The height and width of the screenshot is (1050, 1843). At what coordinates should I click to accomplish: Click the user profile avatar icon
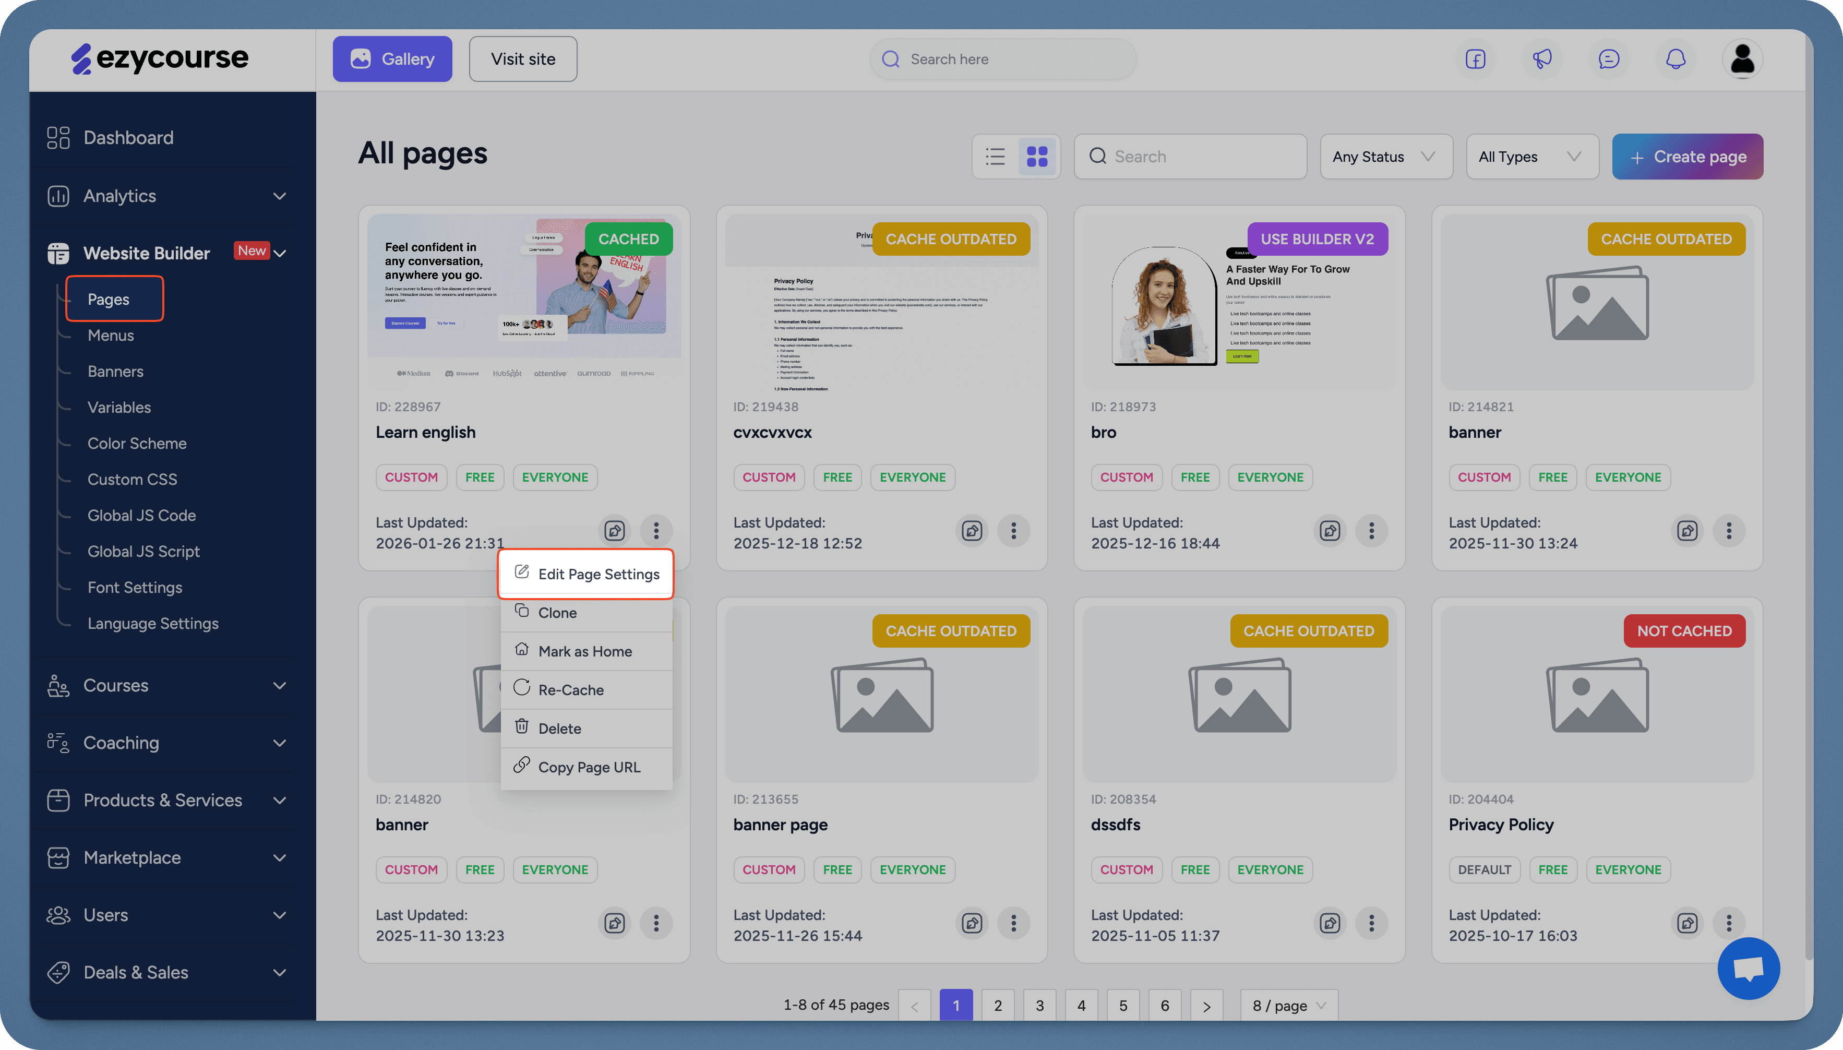pyautogui.click(x=1742, y=59)
